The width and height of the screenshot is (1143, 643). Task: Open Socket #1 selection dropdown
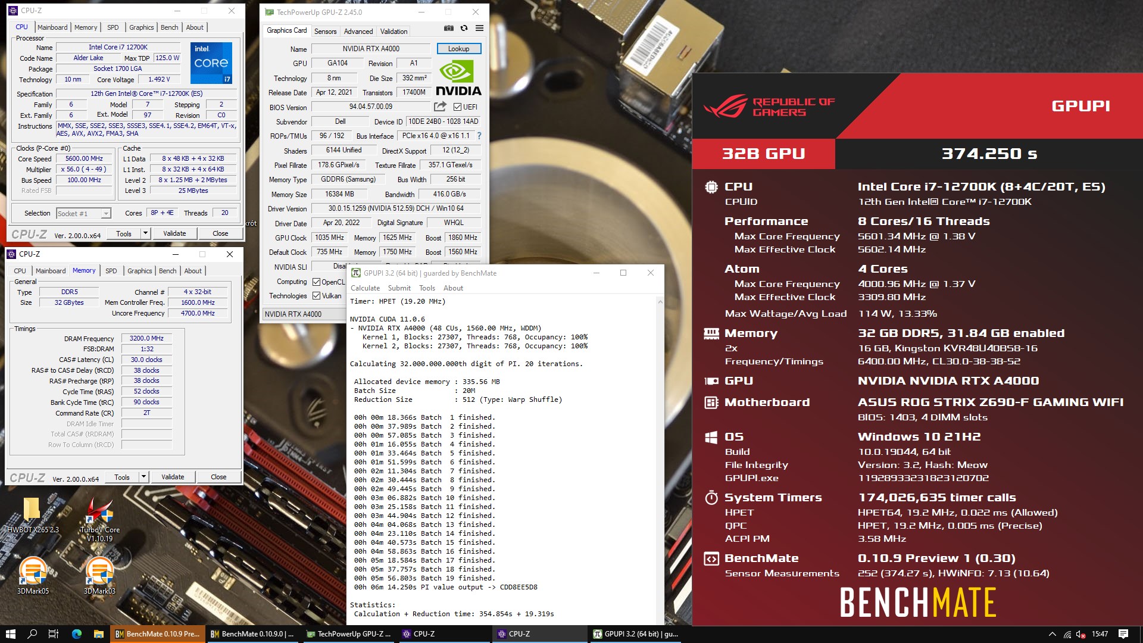(83, 213)
